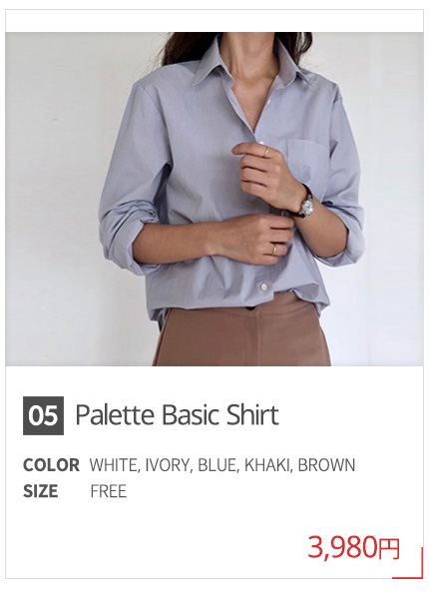Click the SIZE label

(x=41, y=491)
